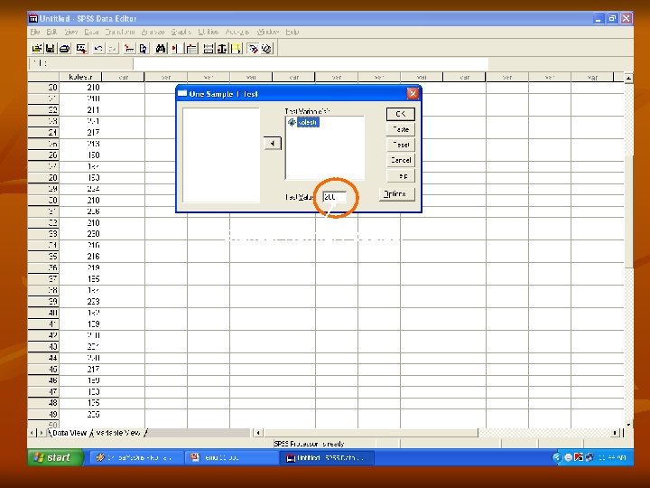This screenshot has height=488, width=650.
Task: Switch to the PowerPoint taskbar button
Action: coord(230,458)
